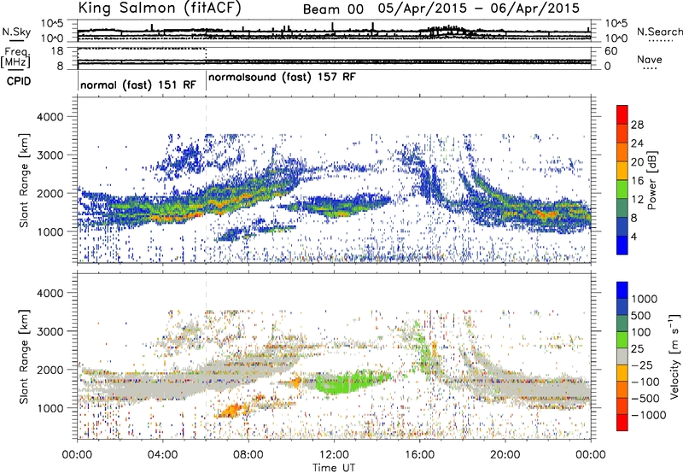
Task: Click the 'Beam 00' label
Action: pos(333,9)
